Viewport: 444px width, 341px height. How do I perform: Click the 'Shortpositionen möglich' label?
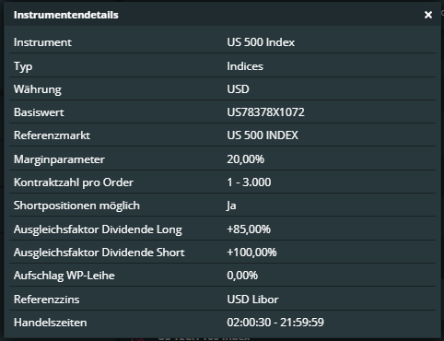click(x=76, y=206)
